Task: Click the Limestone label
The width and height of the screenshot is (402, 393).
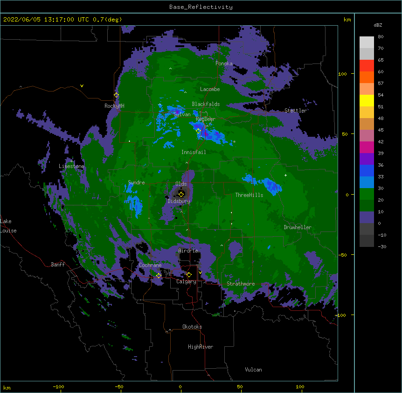Action: coord(71,166)
